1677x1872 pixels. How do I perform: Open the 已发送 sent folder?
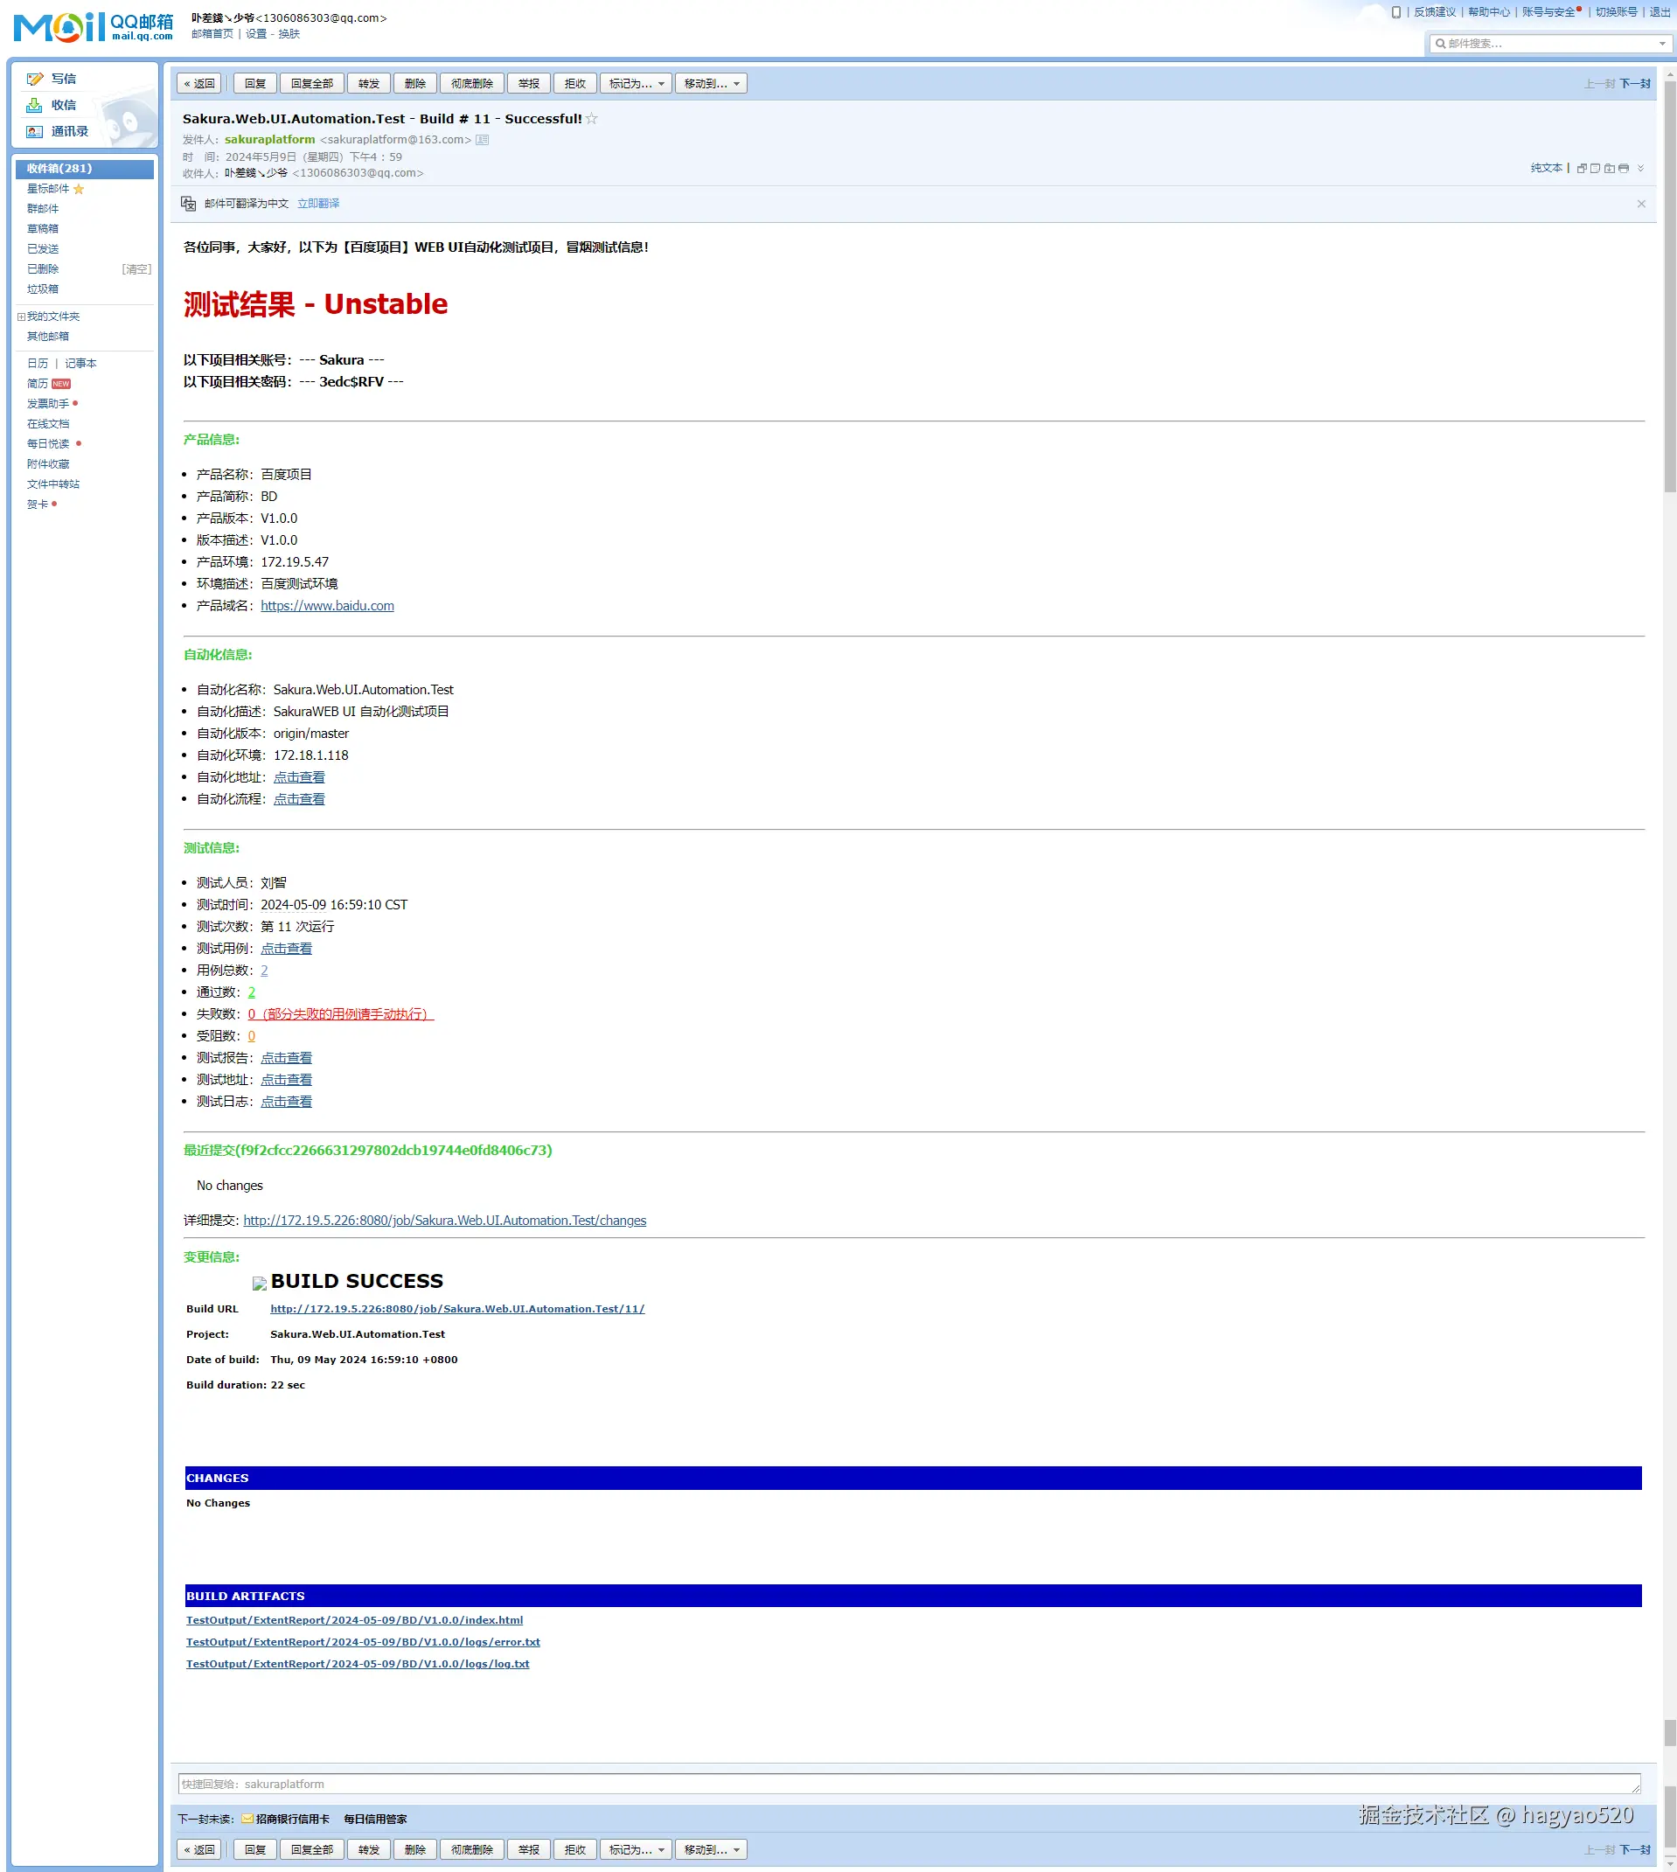[x=42, y=250]
